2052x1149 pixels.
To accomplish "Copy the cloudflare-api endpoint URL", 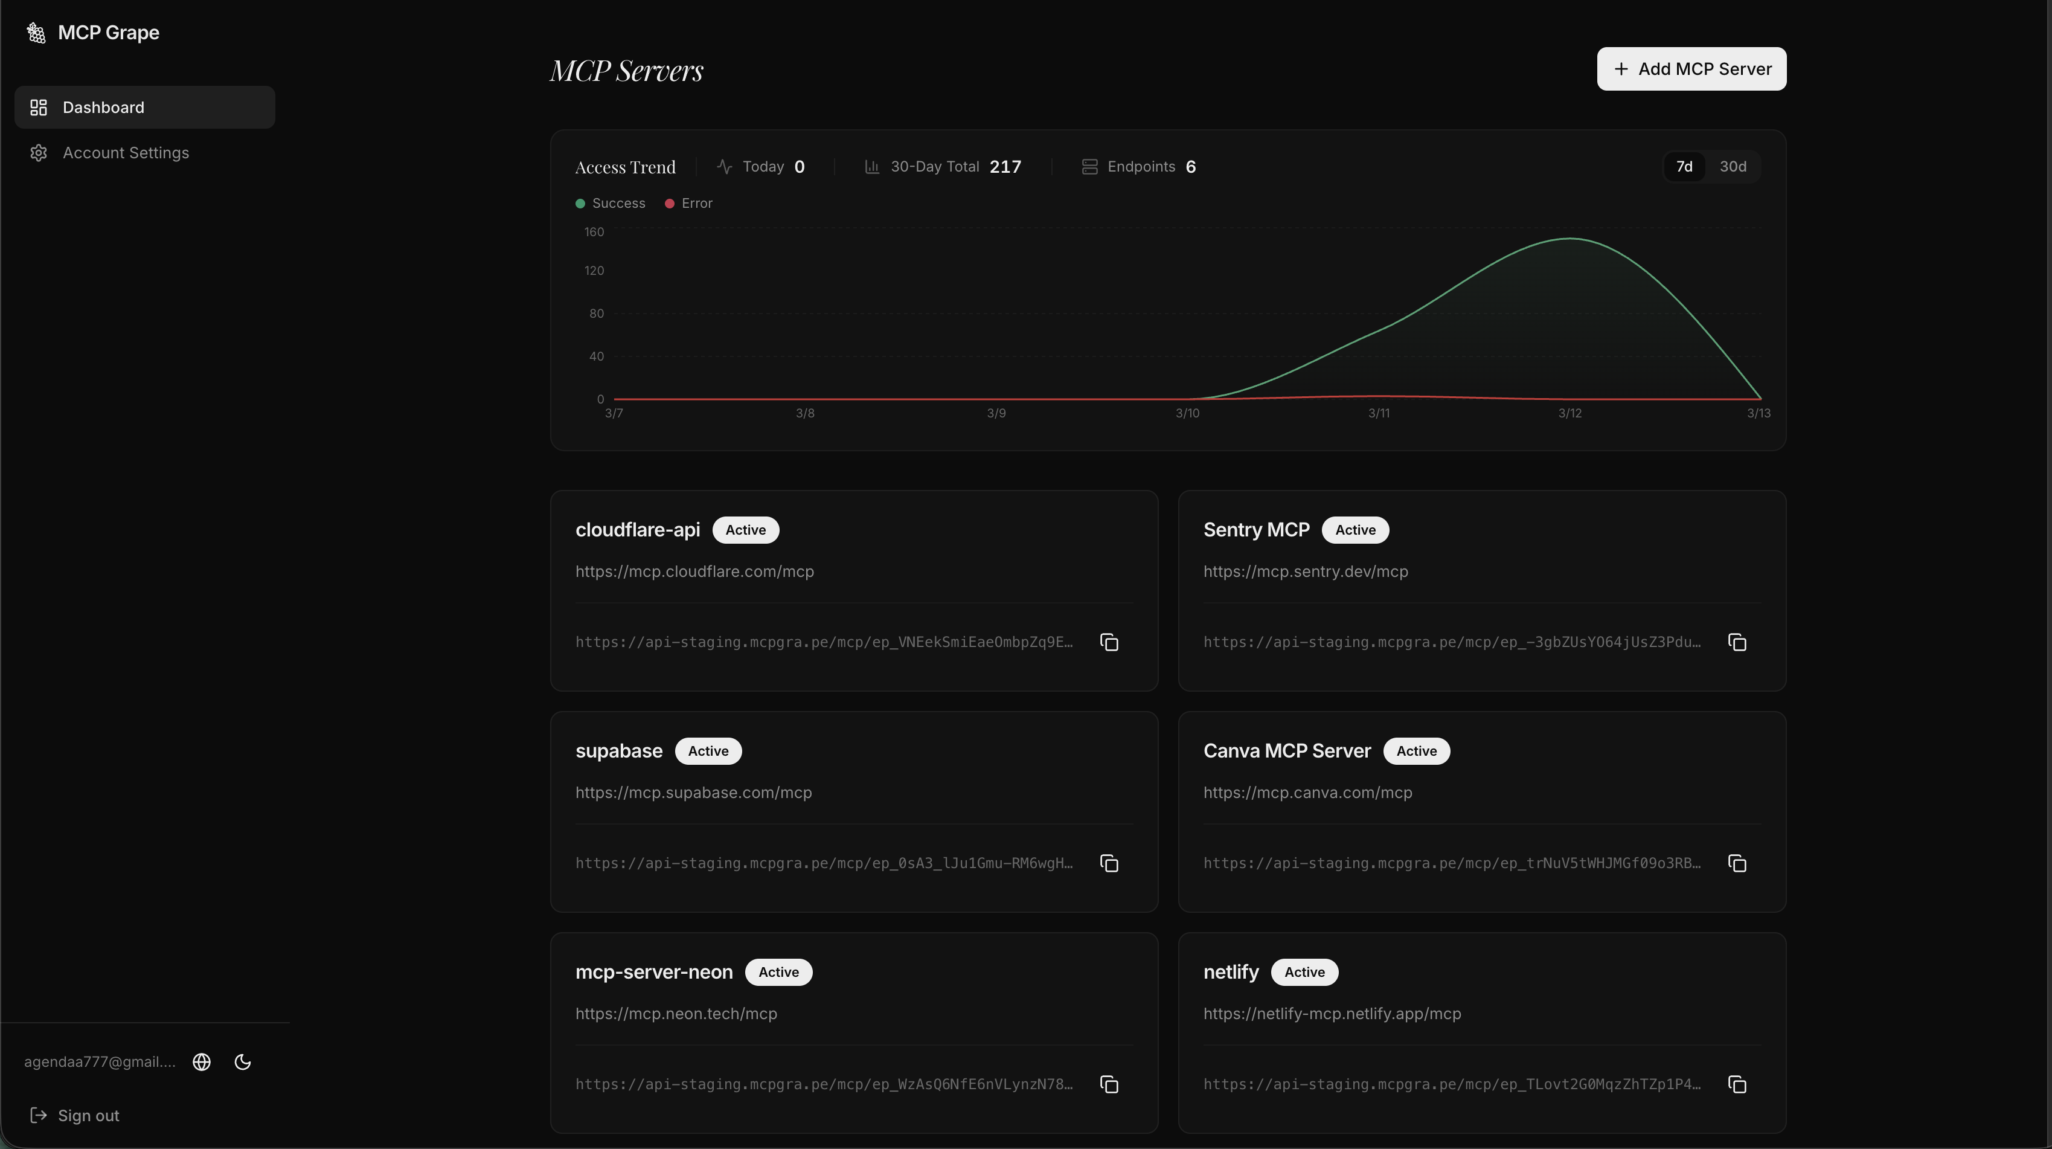I will (x=1109, y=642).
